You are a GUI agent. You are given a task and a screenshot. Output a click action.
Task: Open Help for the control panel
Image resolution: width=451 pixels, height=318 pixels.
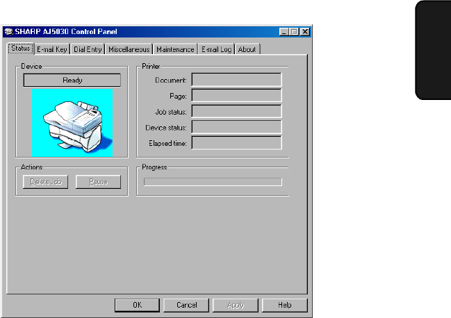pyautogui.click(x=285, y=305)
